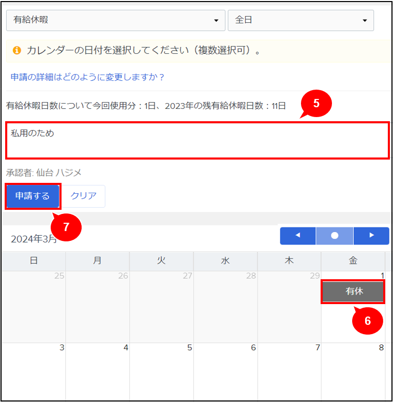393x402 pixels.
Task: Select March 6 on the calendar
Action: (x=225, y=370)
